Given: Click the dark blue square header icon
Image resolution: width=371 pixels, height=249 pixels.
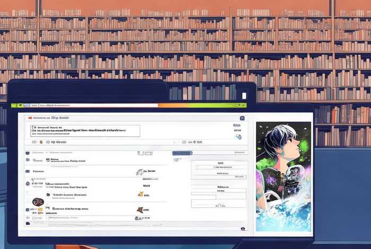Looking at the screenshot, I should 242,118.
